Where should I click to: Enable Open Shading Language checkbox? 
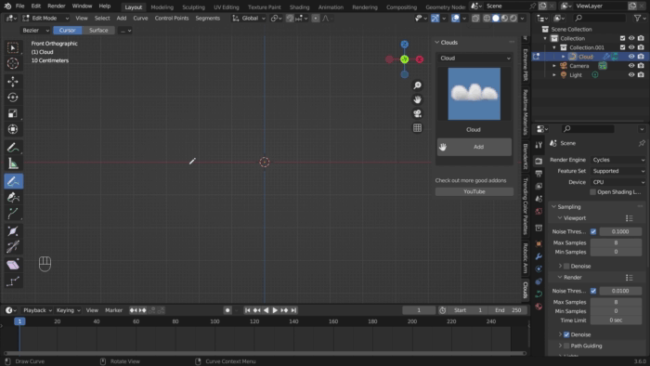tap(592, 192)
